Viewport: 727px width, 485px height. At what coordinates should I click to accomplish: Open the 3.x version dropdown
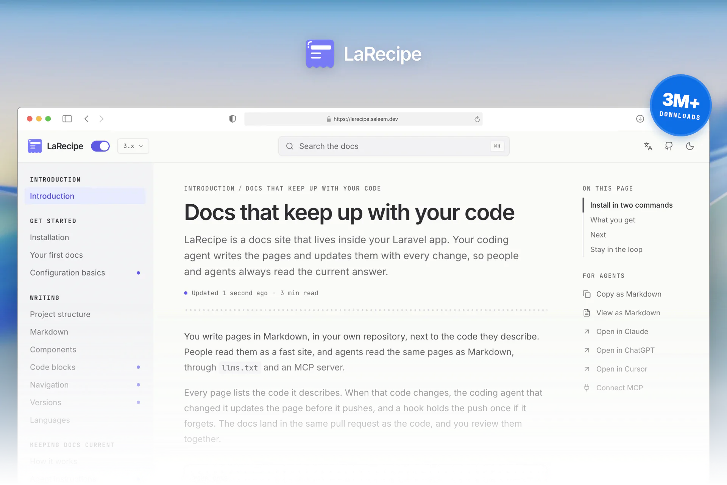tap(133, 146)
